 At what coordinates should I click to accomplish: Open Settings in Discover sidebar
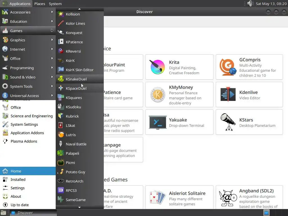[28, 188]
